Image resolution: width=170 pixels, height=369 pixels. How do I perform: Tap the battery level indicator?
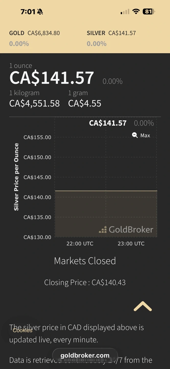pyautogui.click(x=149, y=12)
